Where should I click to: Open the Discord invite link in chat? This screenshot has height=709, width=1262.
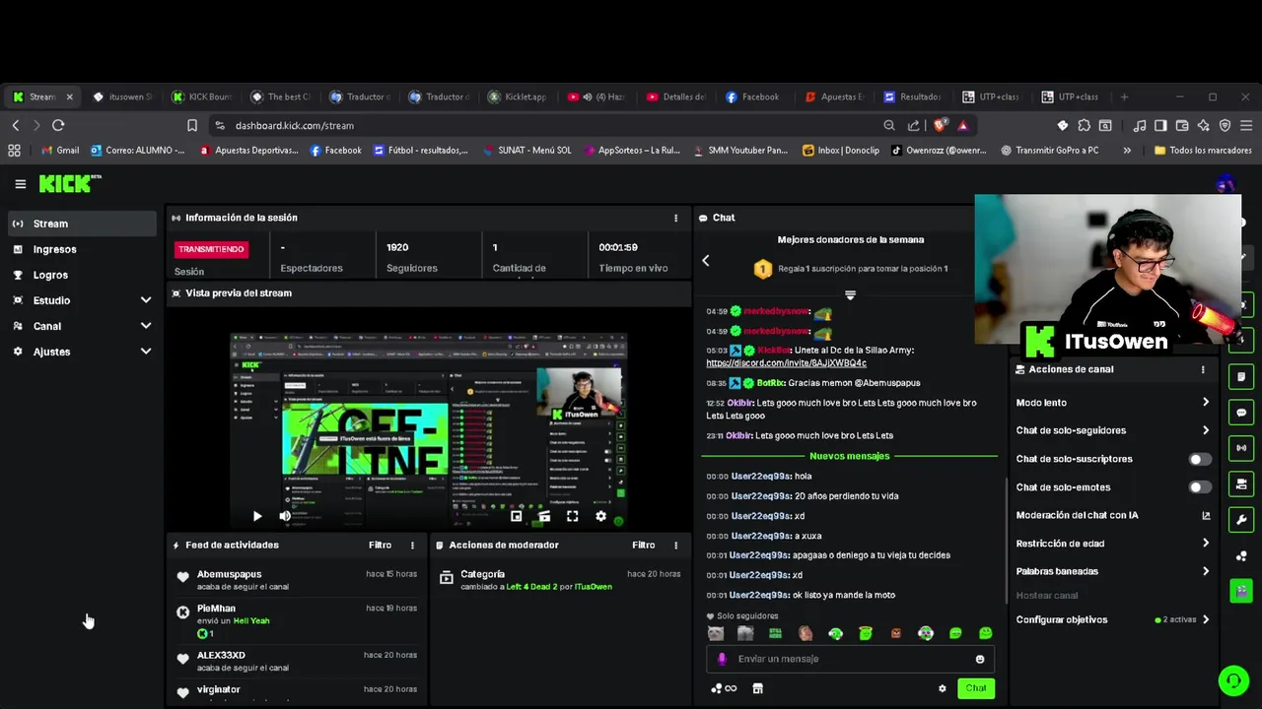point(786,363)
